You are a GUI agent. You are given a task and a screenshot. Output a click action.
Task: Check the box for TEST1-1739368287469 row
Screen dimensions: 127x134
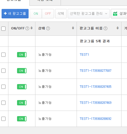point(3,103)
